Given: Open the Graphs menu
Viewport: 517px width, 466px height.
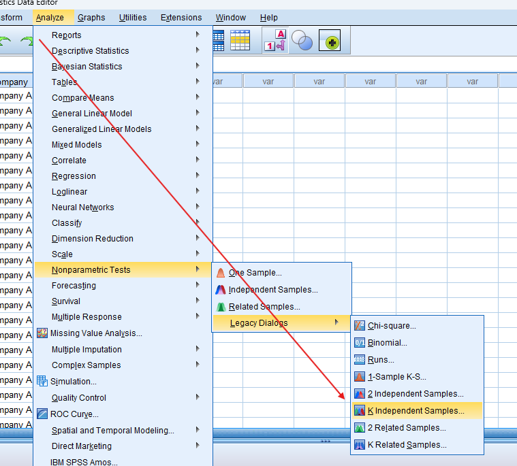Looking at the screenshot, I should click(91, 17).
